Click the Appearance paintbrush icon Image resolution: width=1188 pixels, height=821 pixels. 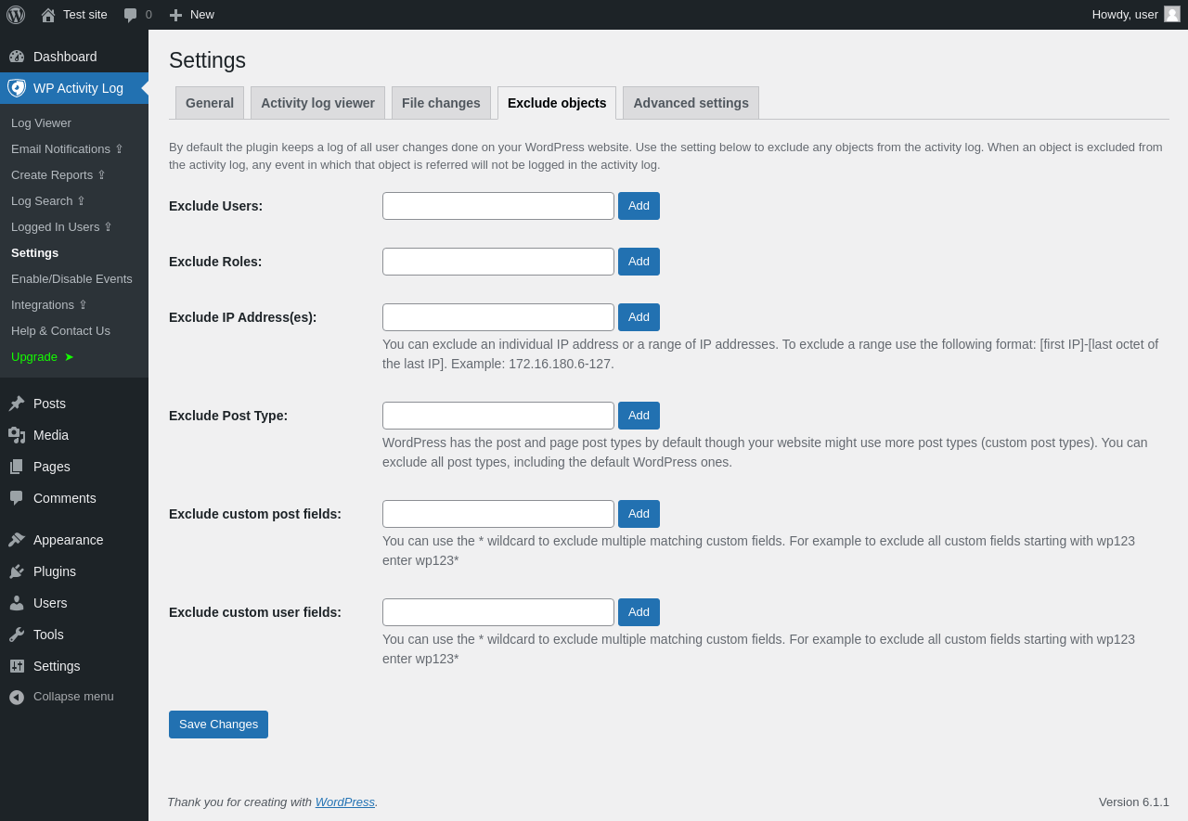[17, 540]
